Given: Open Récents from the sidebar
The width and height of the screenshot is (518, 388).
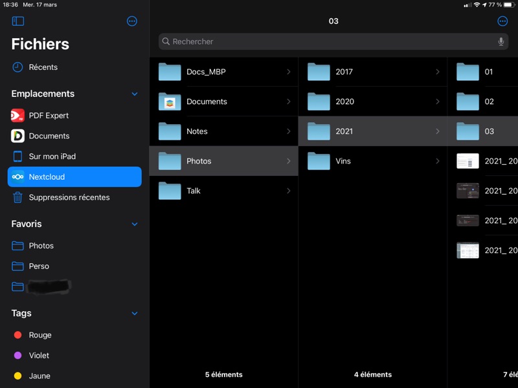Looking at the screenshot, I should [43, 67].
